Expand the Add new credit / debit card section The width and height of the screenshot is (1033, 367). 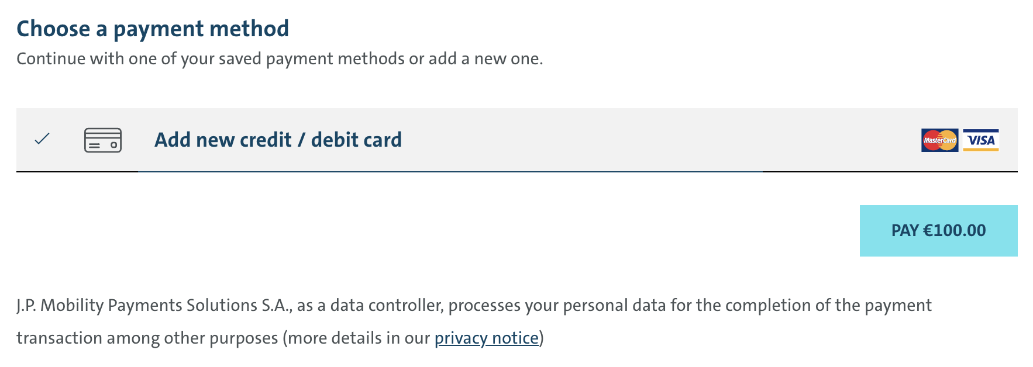point(278,140)
